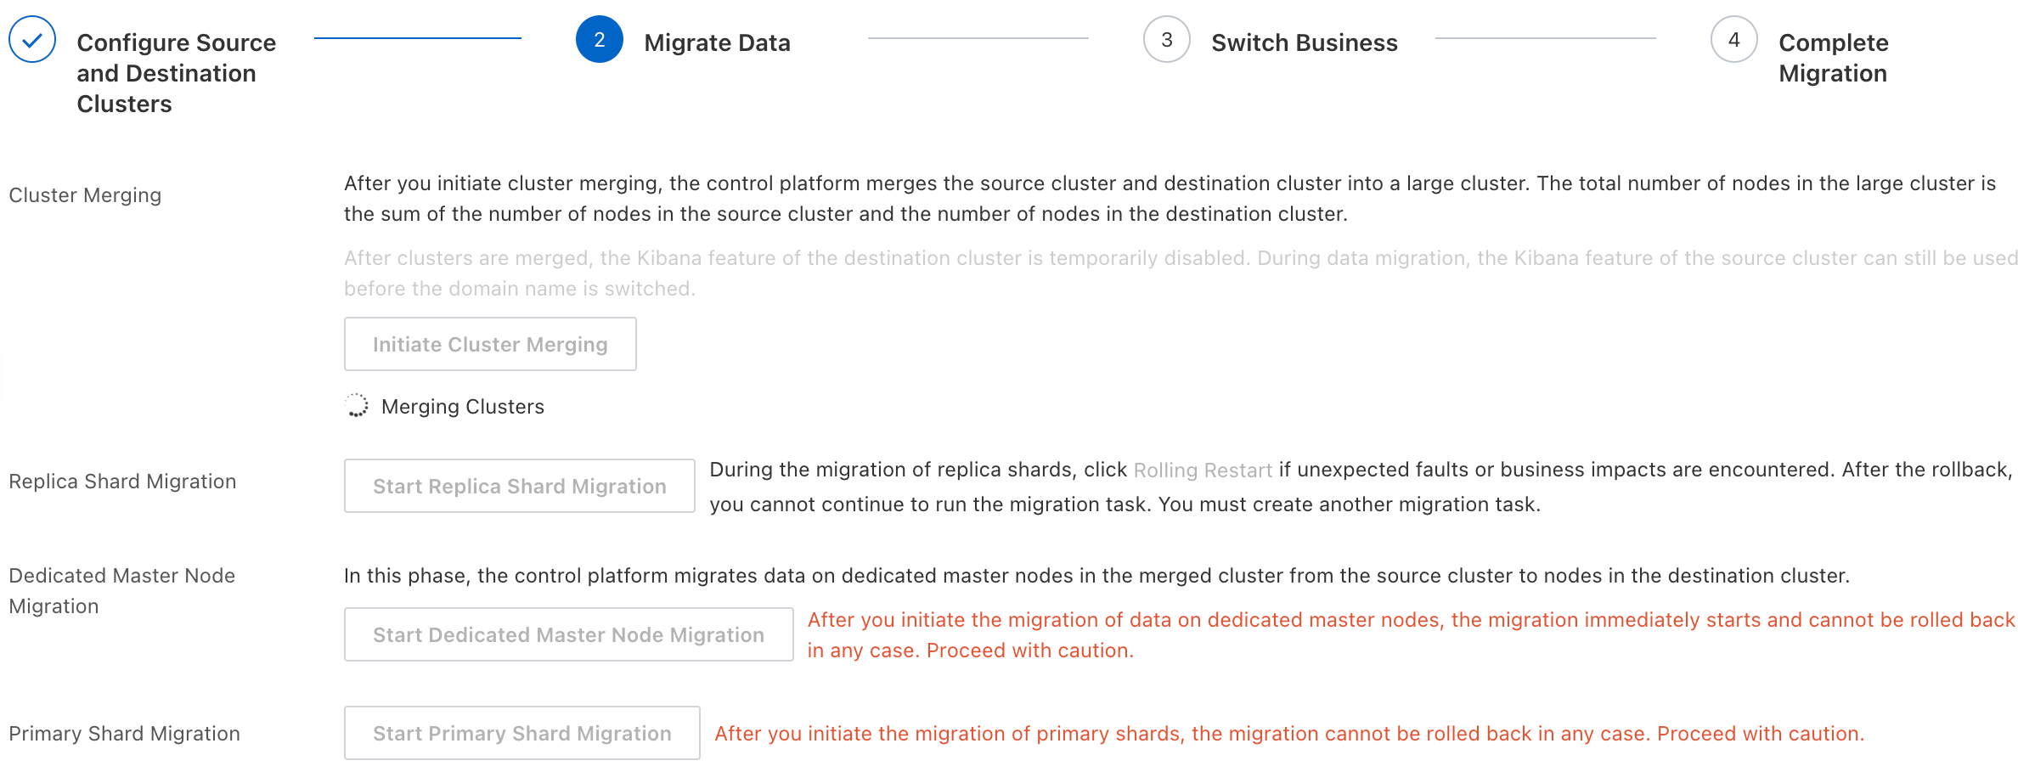Click the step 3 number circle

[1166, 40]
